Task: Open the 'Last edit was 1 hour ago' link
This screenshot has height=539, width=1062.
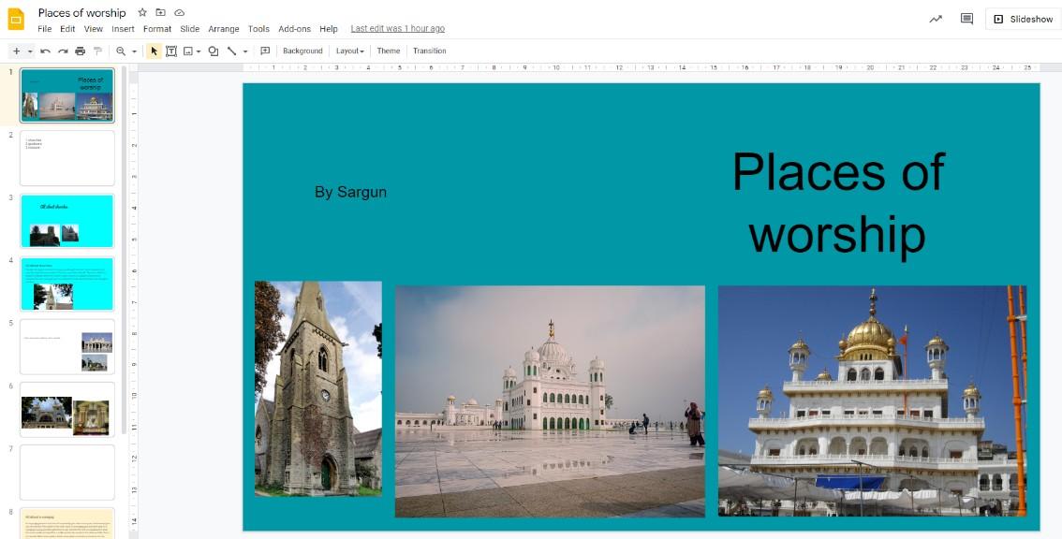Action: tap(397, 29)
